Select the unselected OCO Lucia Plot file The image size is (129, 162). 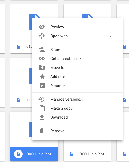87,154
